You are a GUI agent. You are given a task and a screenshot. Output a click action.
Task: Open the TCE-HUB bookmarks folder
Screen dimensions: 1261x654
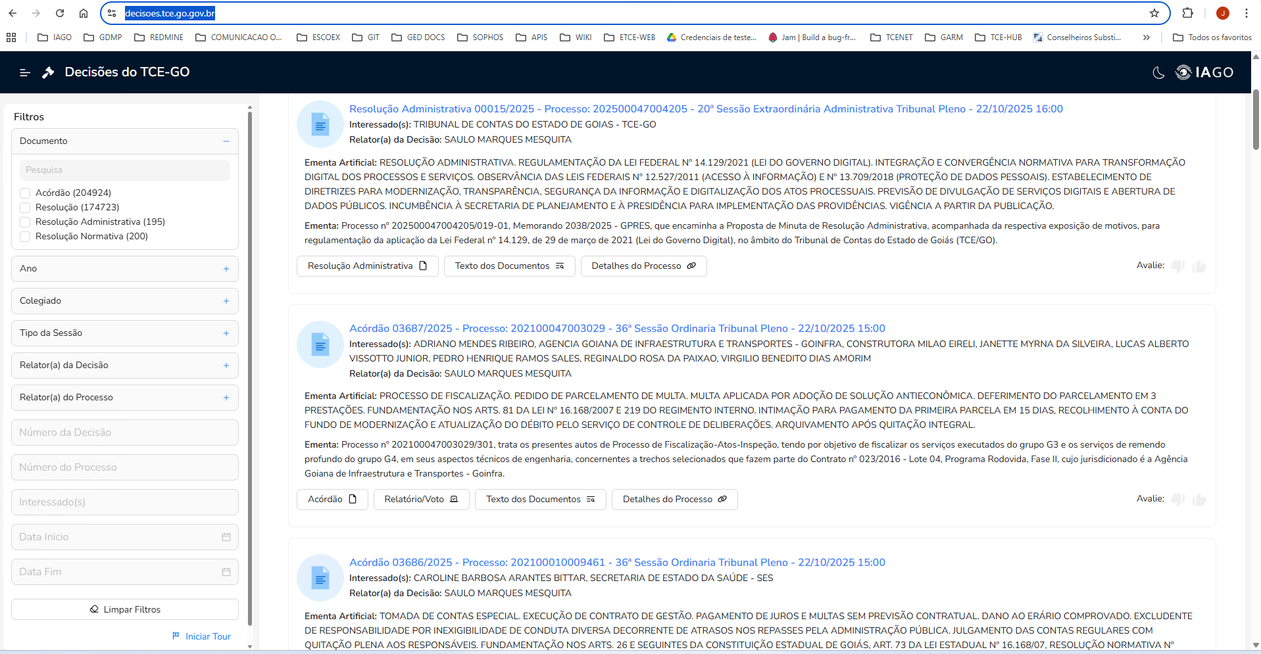pos(999,37)
